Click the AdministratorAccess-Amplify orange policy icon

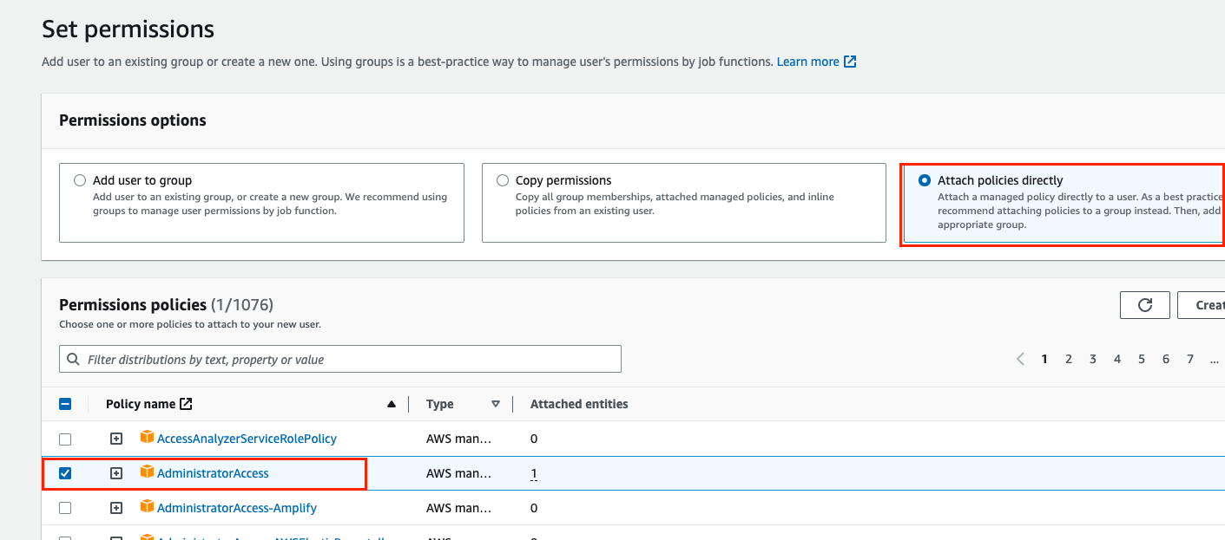[147, 507]
